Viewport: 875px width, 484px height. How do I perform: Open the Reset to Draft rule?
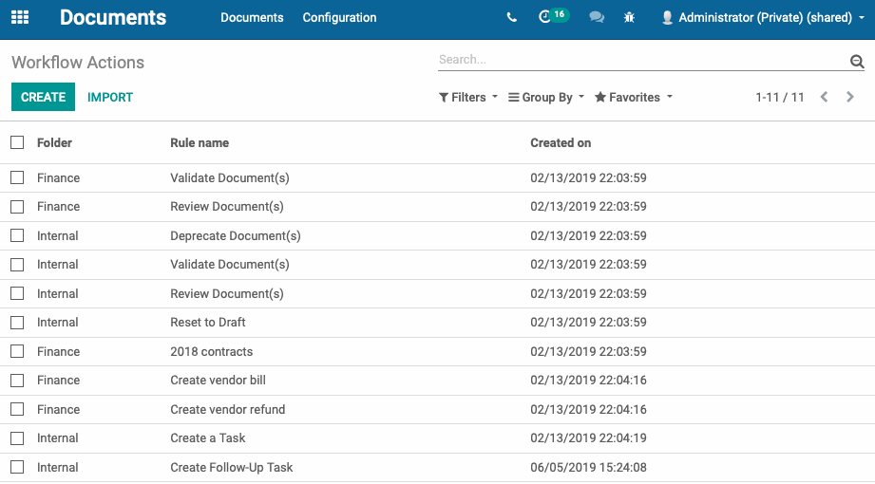point(208,323)
